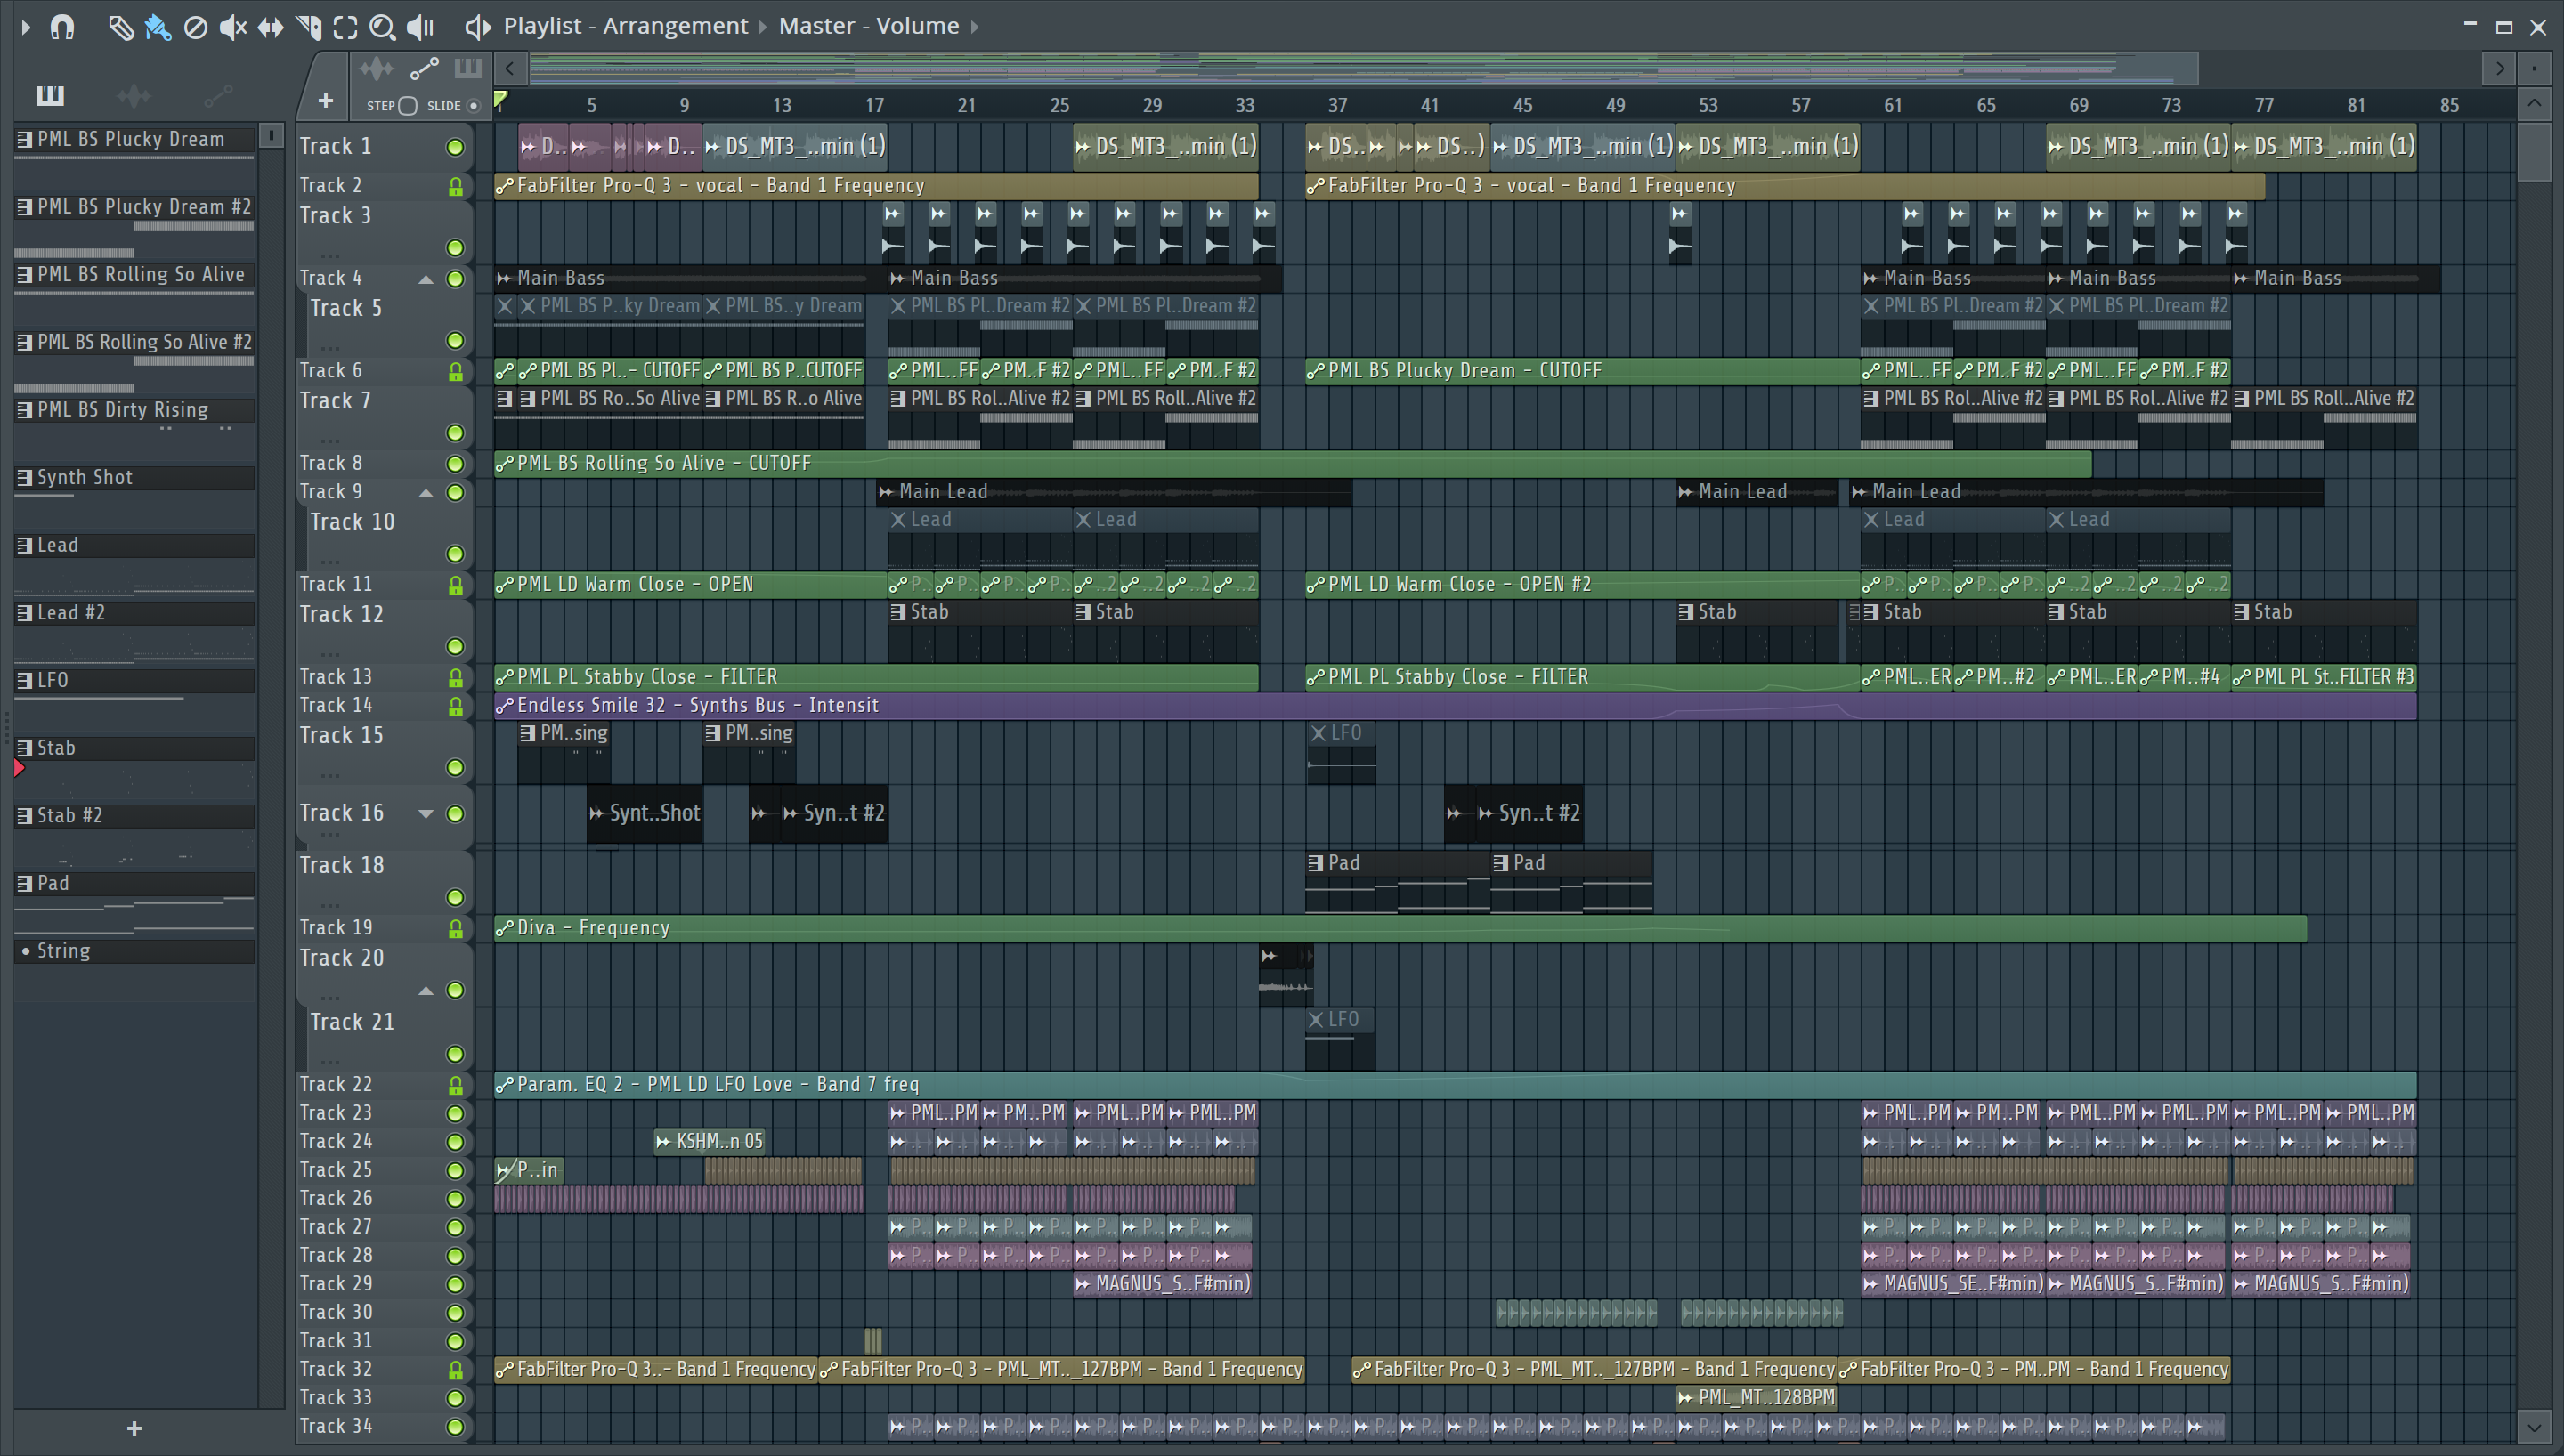Select PML BS Rolling So Alive #2 pattern
This screenshot has height=1456, width=2564.
(135, 342)
